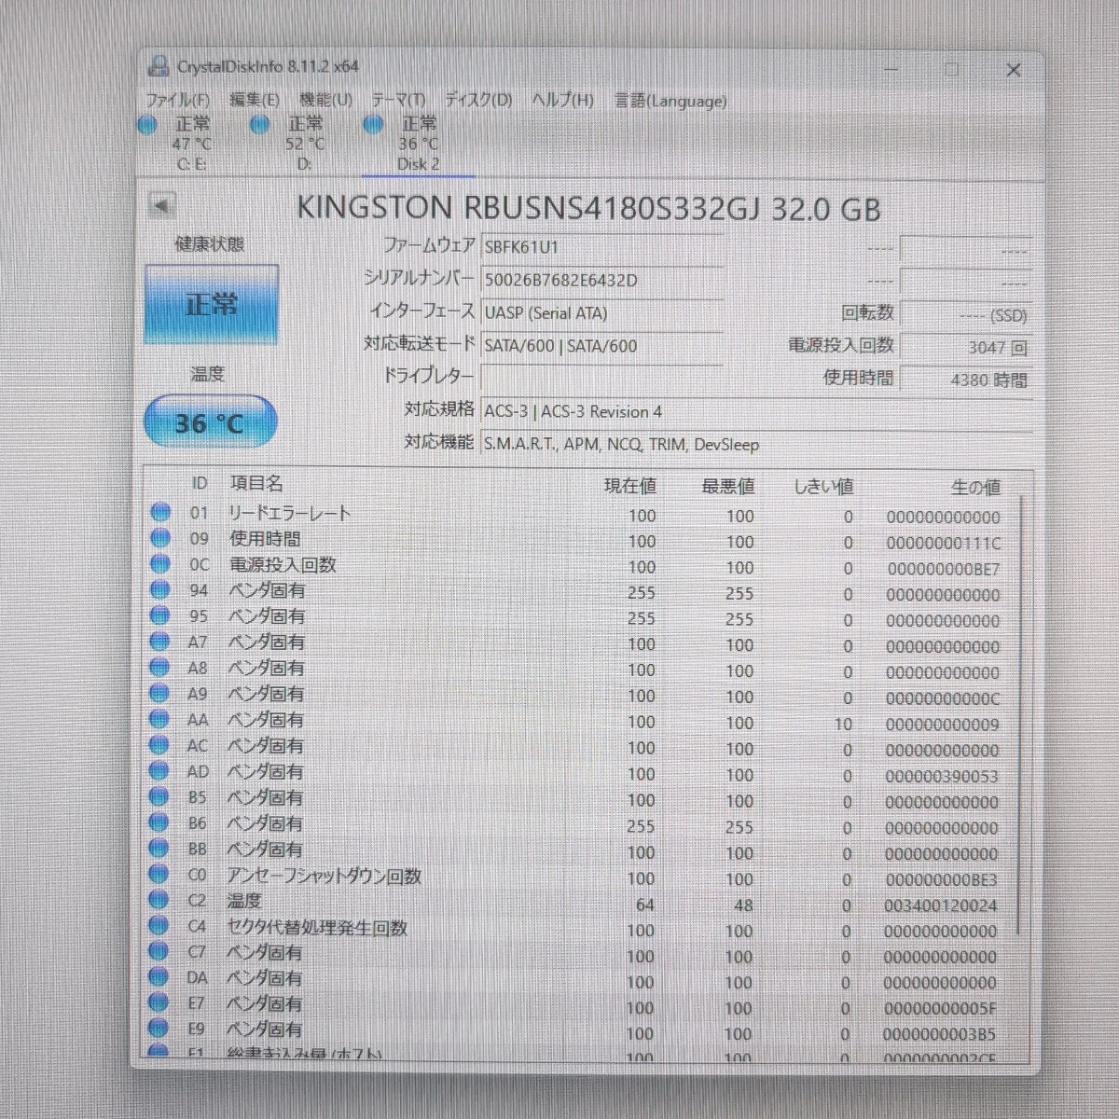Click the previous disk arrow button
Viewport: 1119px width, 1119px height.
coord(162,205)
